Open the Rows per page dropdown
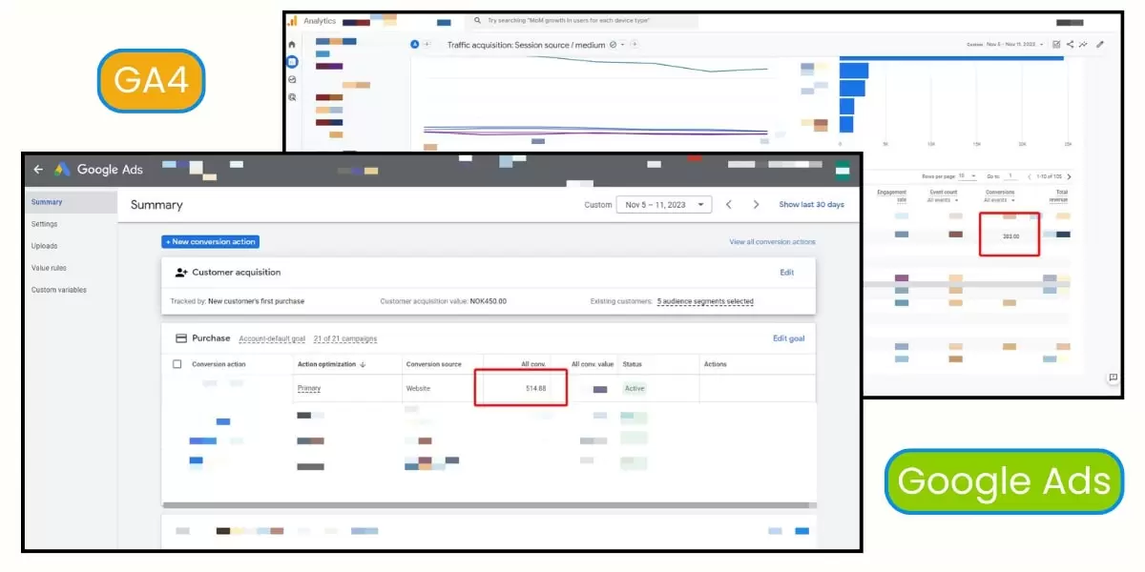Viewport: 1145px width, 572px height. (968, 176)
